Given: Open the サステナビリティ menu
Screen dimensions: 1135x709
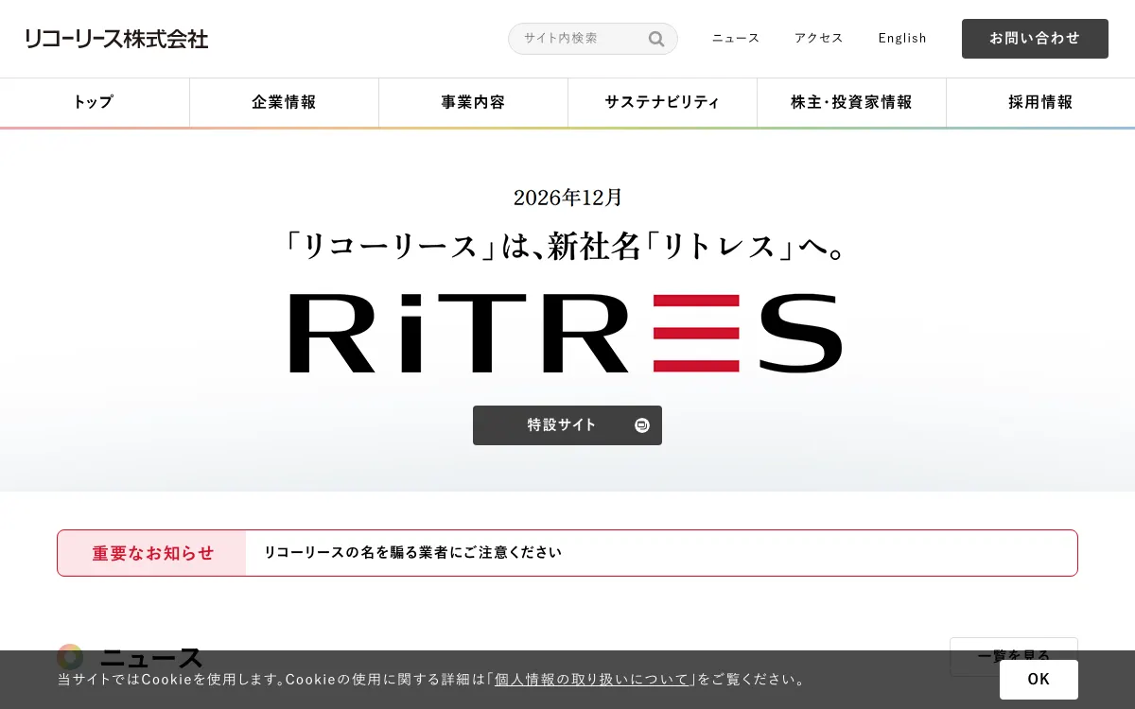Looking at the screenshot, I should click(662, 102).
